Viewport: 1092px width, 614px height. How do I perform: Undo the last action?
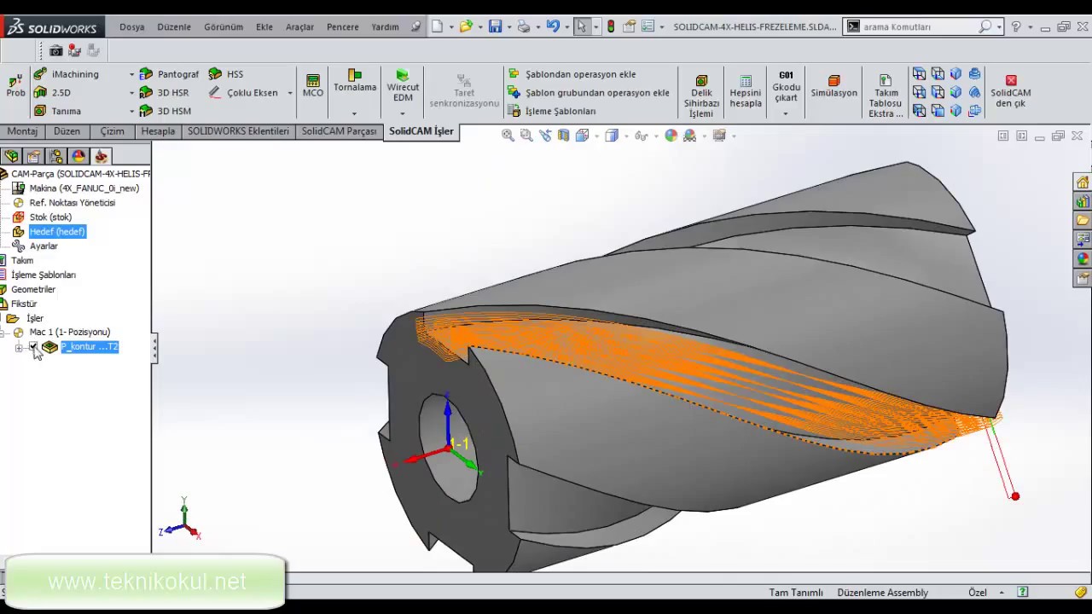pyautogui.click(x=553, y=26)
